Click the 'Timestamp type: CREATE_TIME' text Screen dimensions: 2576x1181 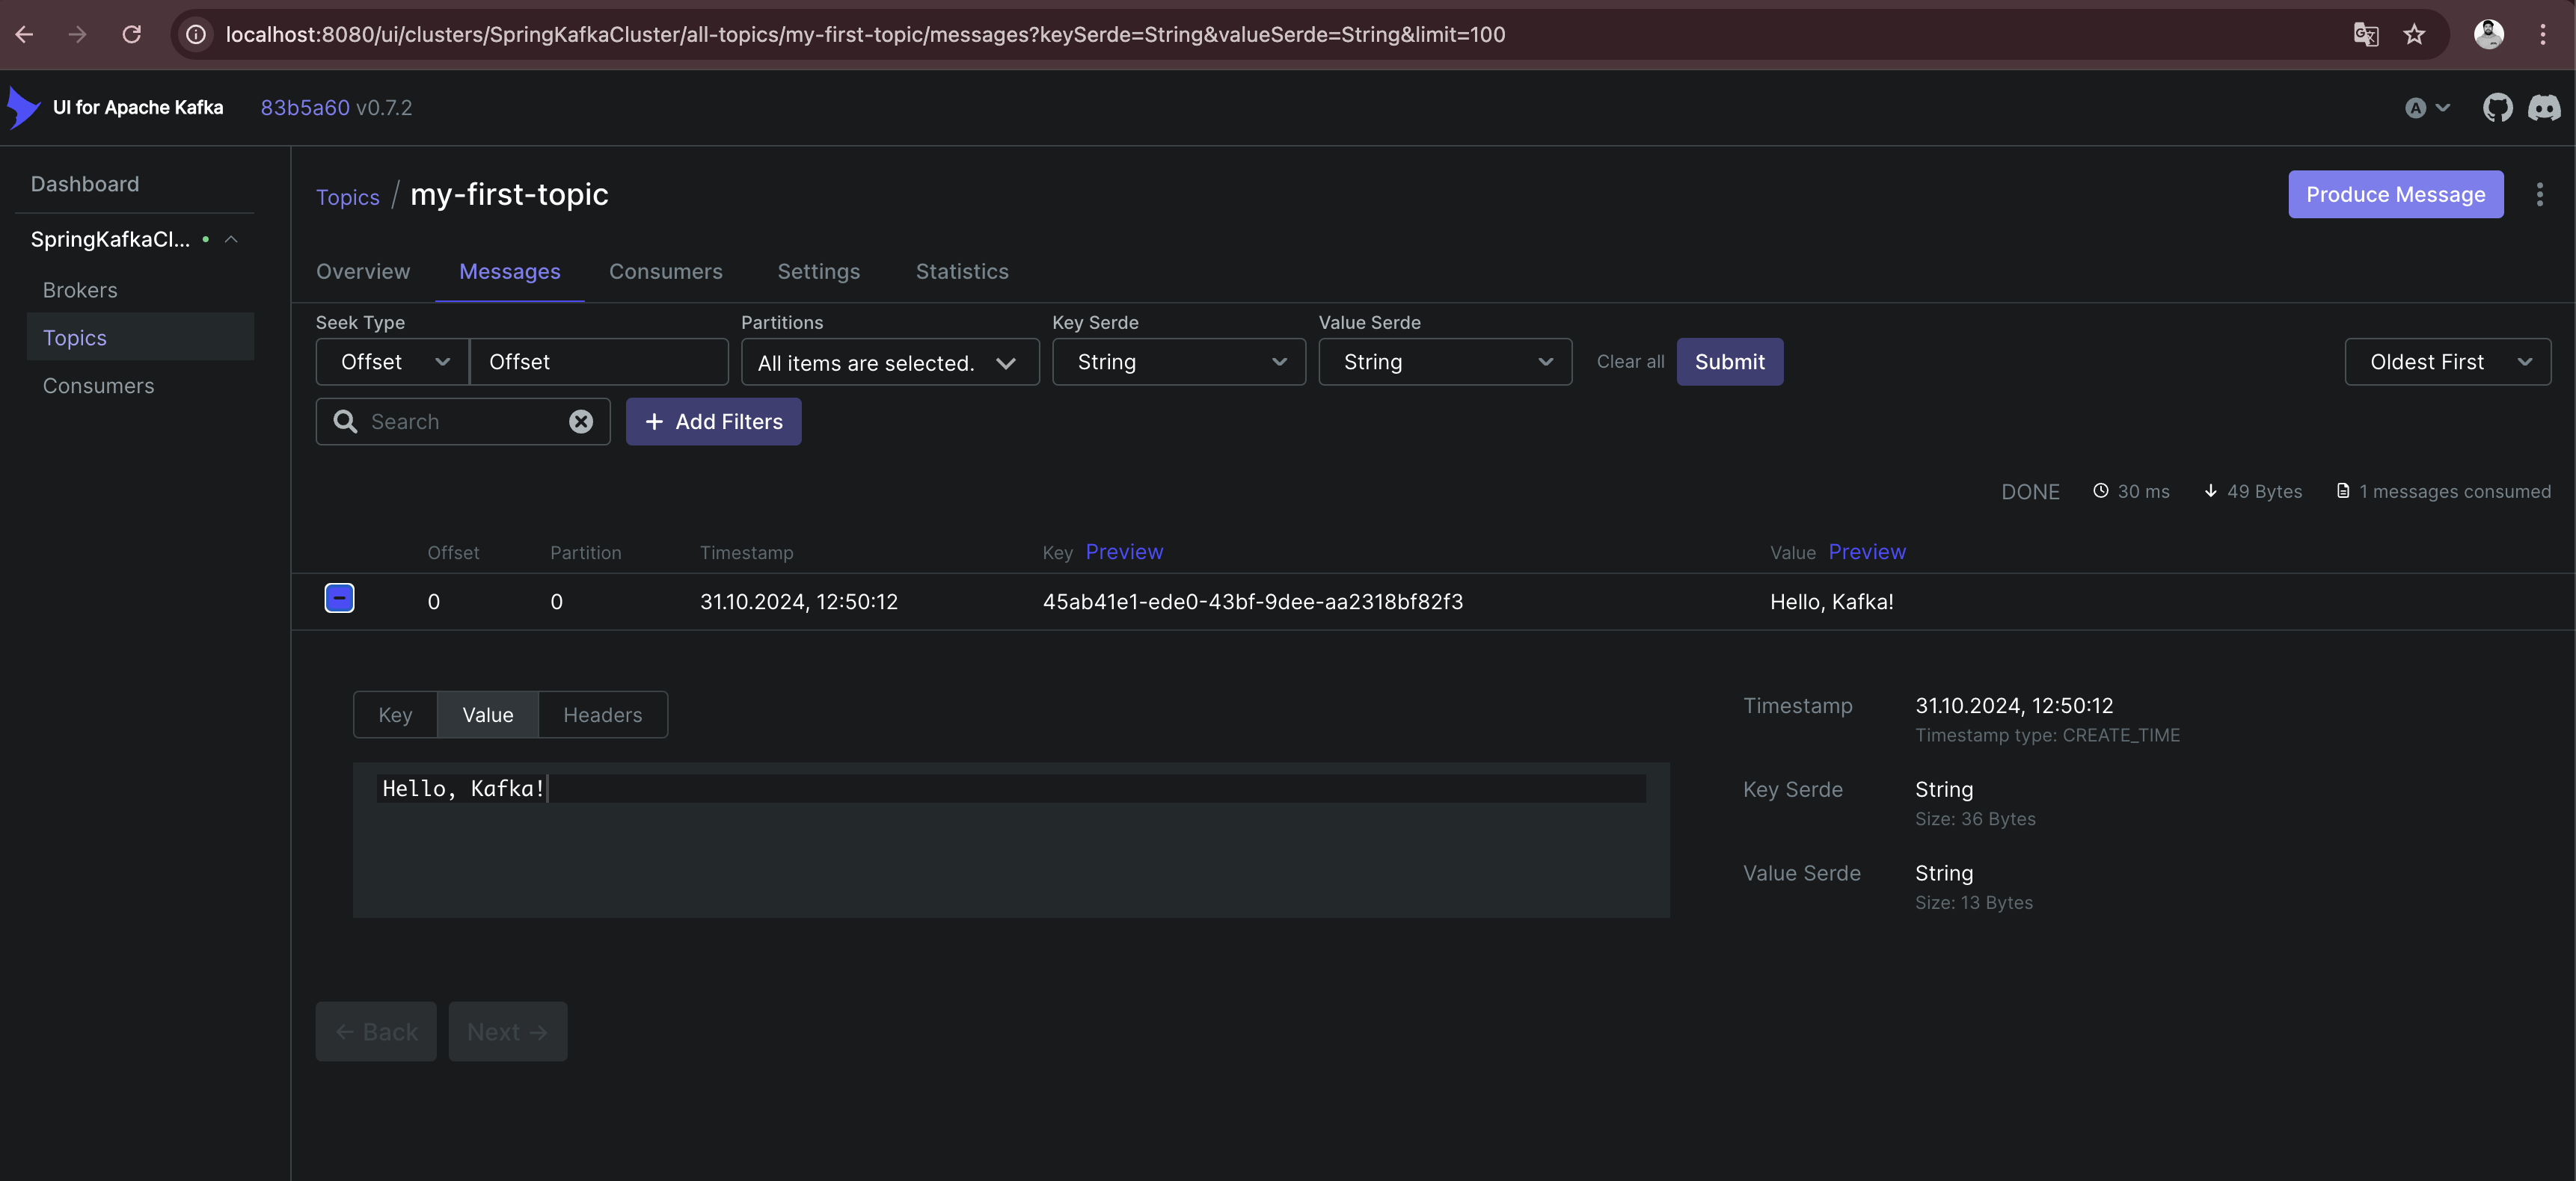click(x=2047, y=736)
